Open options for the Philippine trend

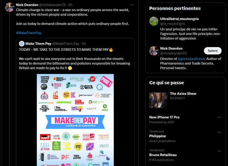coord(219,132)
